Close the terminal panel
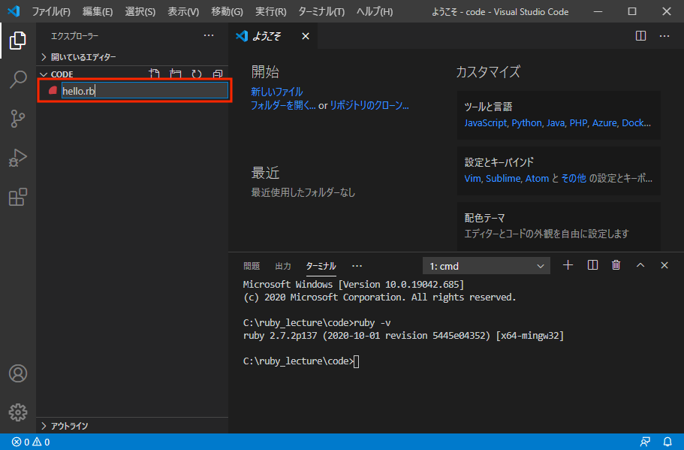684x450 pixels. coord(664,265)
